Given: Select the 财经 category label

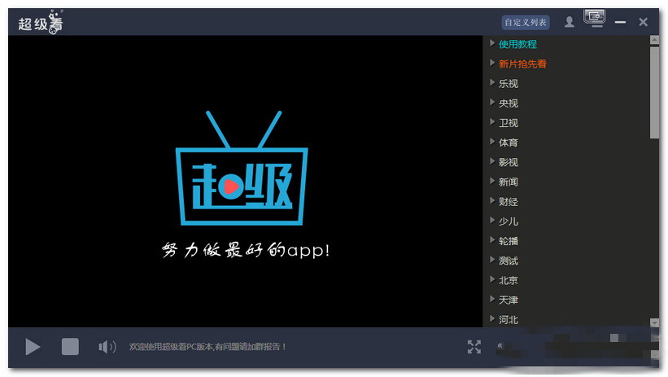Looking at the screenshot, I should (x=509, y=202).
